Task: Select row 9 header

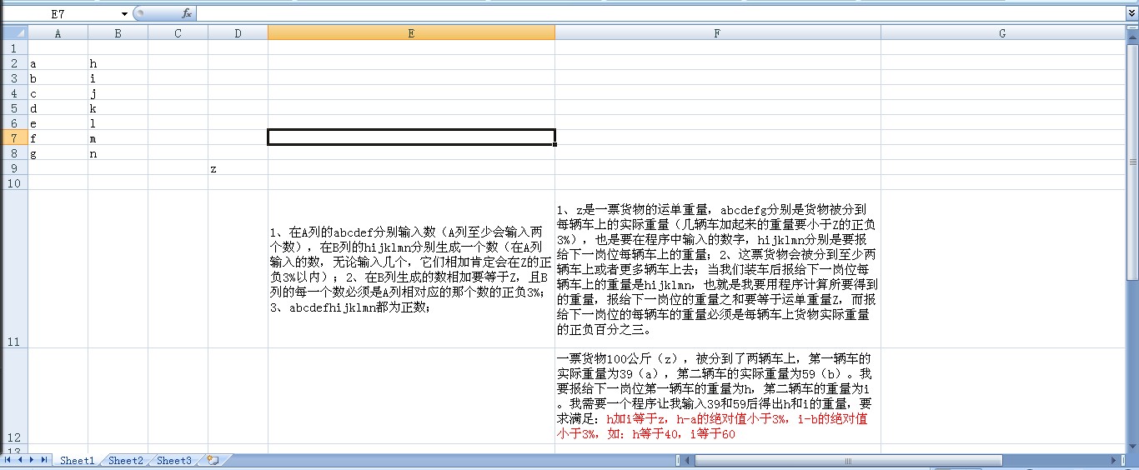Action: [x=14, y=168]
